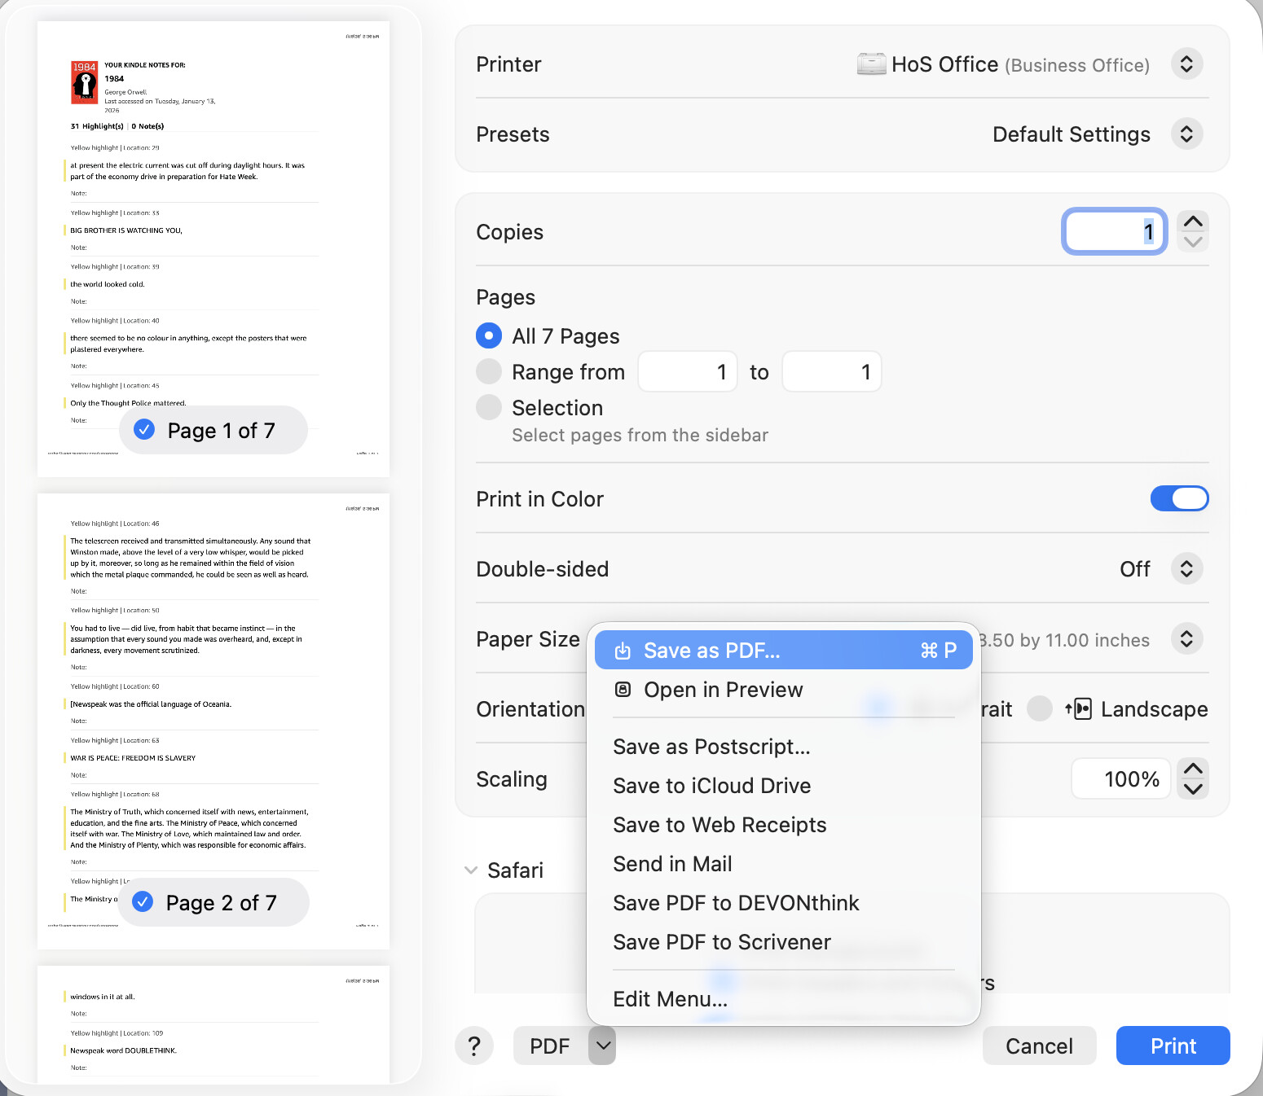
Task: Increase copies with the up arrow
Action: pos(1193,221)
